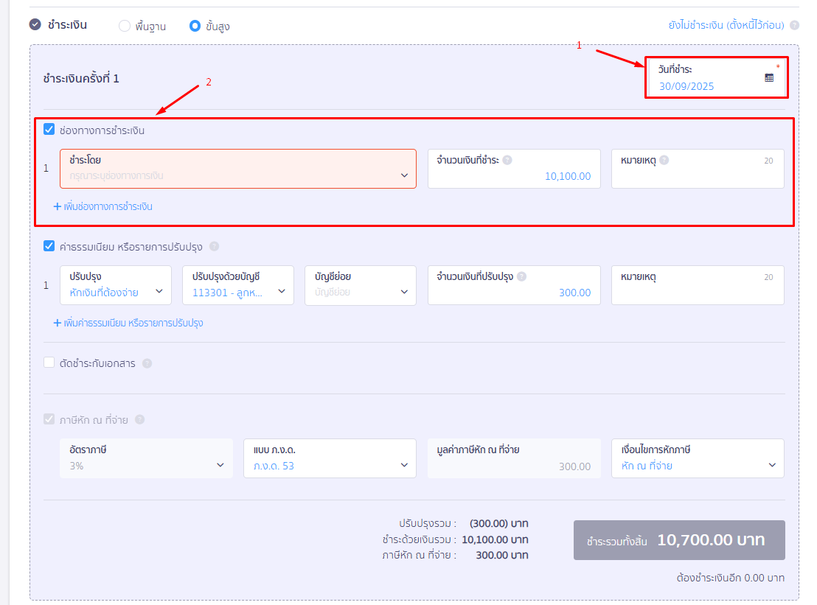
Task: Click help icon beside 'ยังไม่ชำระเงิน' link
Action: 794,25
